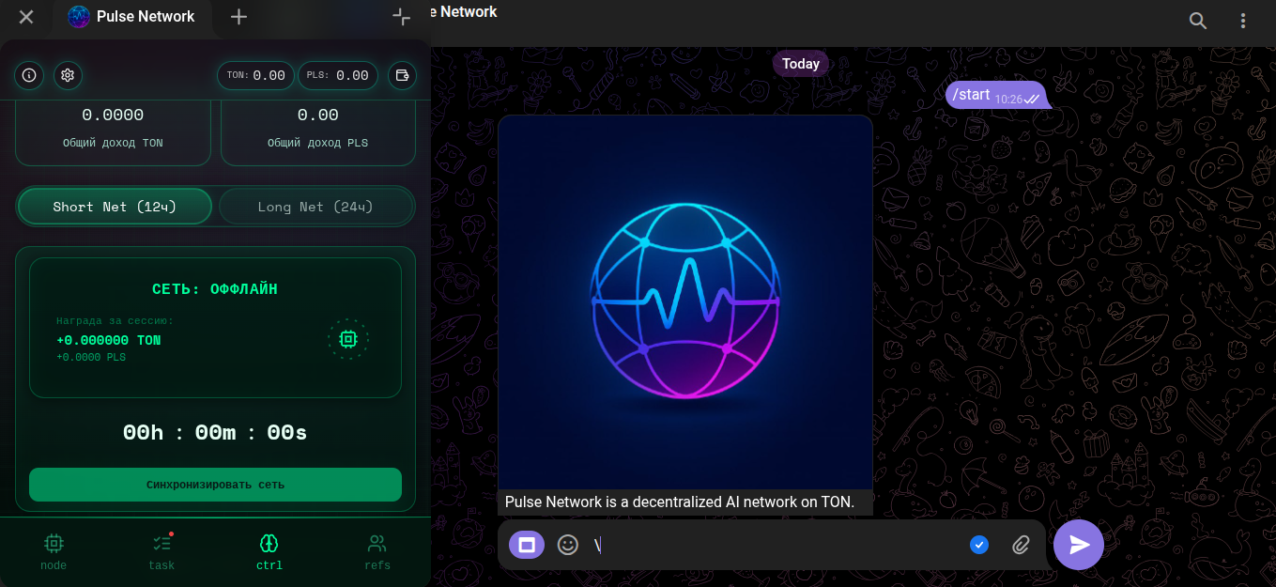This screenshot has height=587, width=1276.
Task: Click the chip icon in session card
Action: pyautogui.click(x=347, y=339)
